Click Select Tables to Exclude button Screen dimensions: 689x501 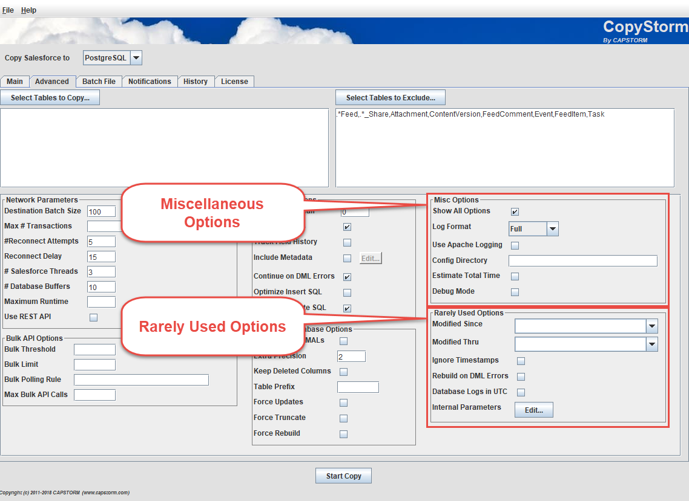(391, 98)
